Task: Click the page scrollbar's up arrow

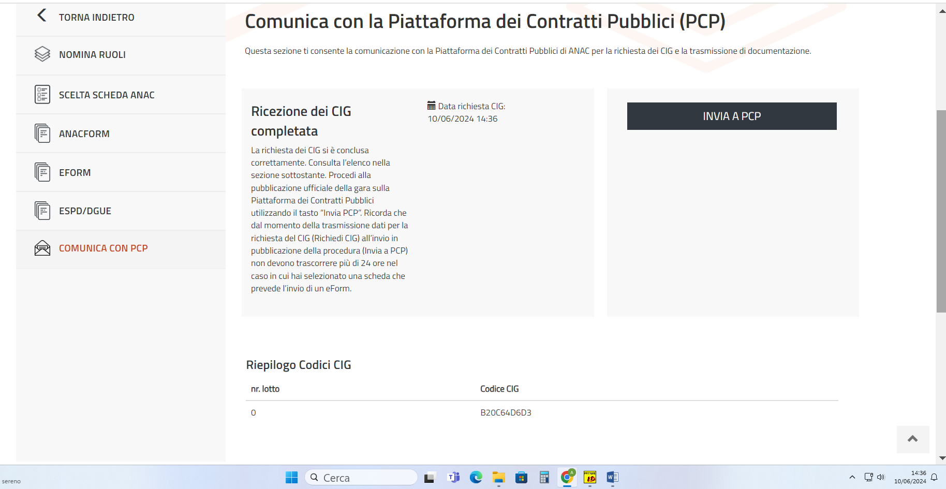Action: [941, 11]
